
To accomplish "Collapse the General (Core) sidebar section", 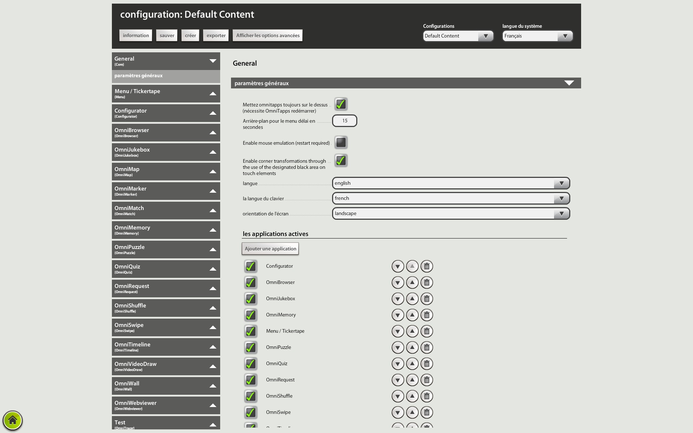I will coord(166,61).
